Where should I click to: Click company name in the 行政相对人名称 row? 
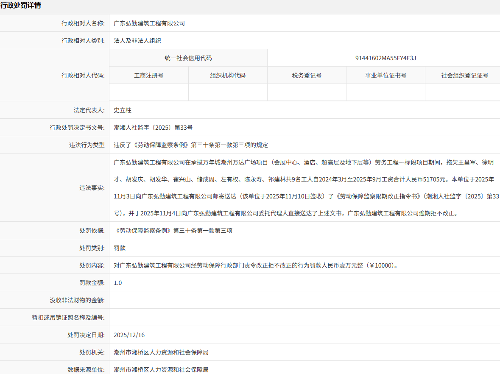click(x=149, y=23)
